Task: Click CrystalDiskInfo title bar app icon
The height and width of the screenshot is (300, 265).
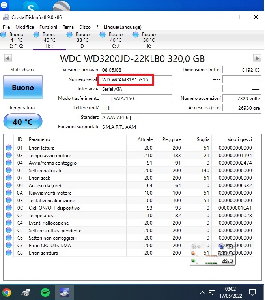Action: click(6, 17)
